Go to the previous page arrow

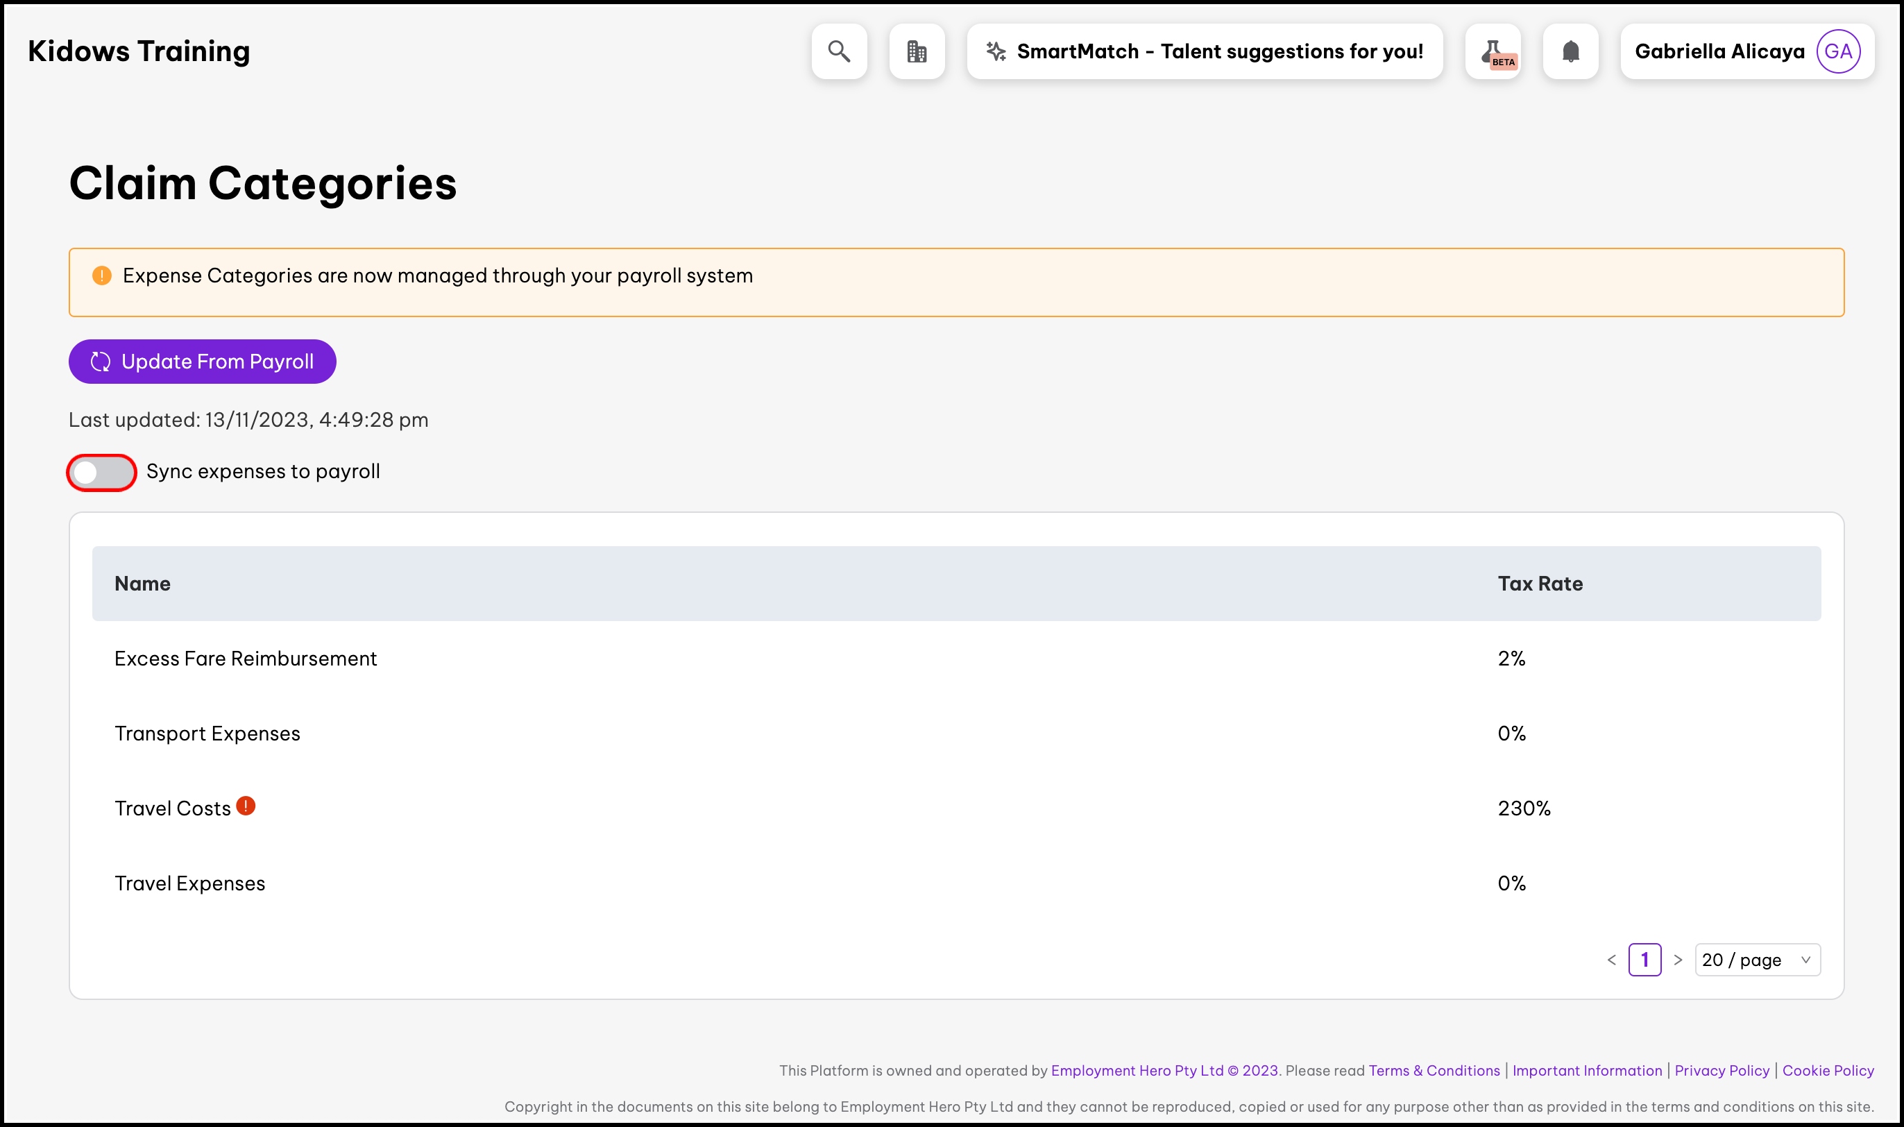click(x=1611, y=960)
